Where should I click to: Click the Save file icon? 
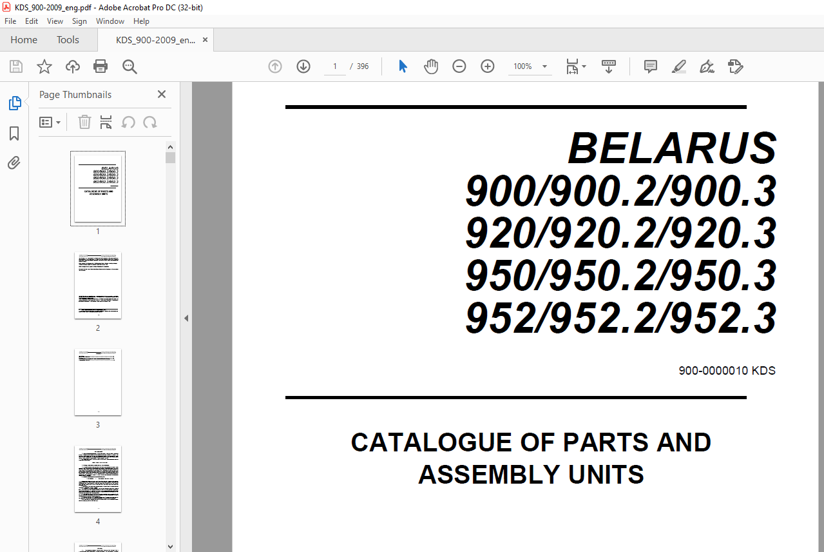(16, 66)
